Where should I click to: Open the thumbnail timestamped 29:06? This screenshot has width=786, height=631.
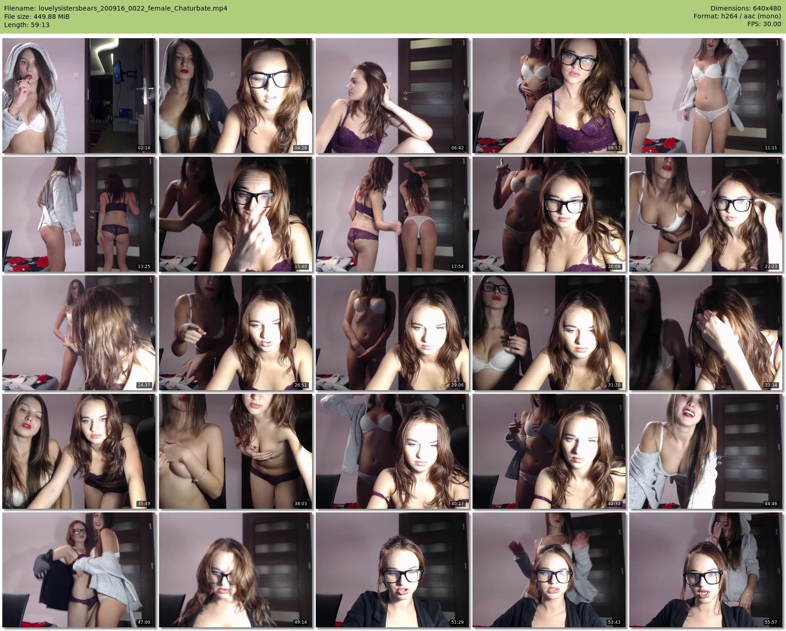[392, 333]
